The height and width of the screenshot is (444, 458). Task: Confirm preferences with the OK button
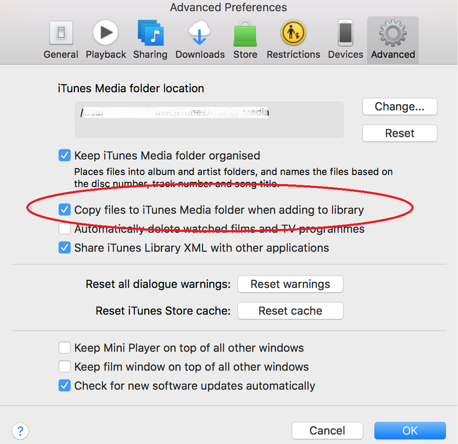410,431
